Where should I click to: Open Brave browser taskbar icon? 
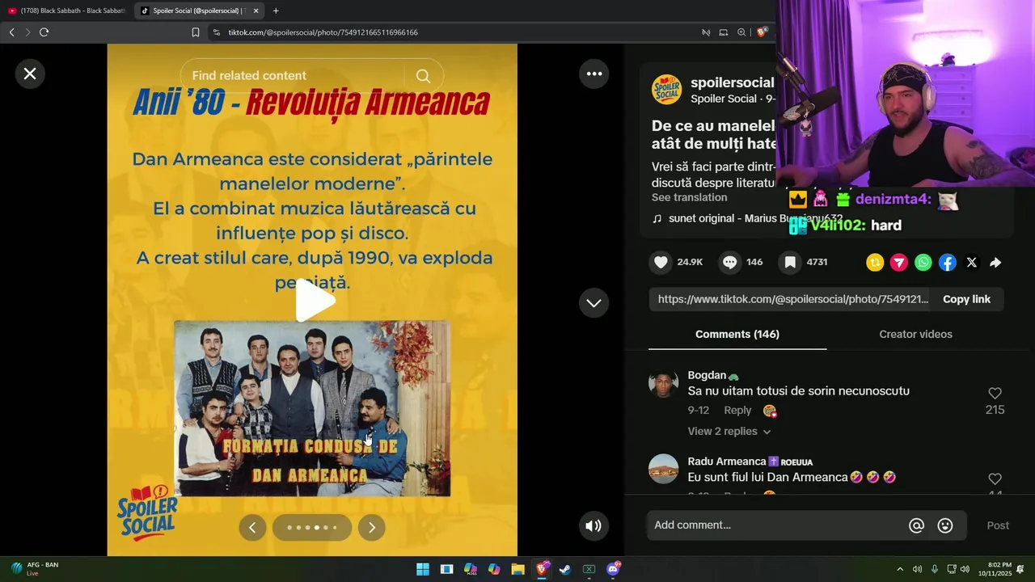point(542,569)
